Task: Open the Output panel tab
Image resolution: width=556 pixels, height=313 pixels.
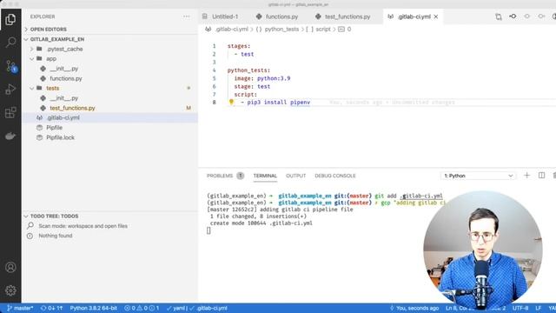Action: click(x=295, y=176)
